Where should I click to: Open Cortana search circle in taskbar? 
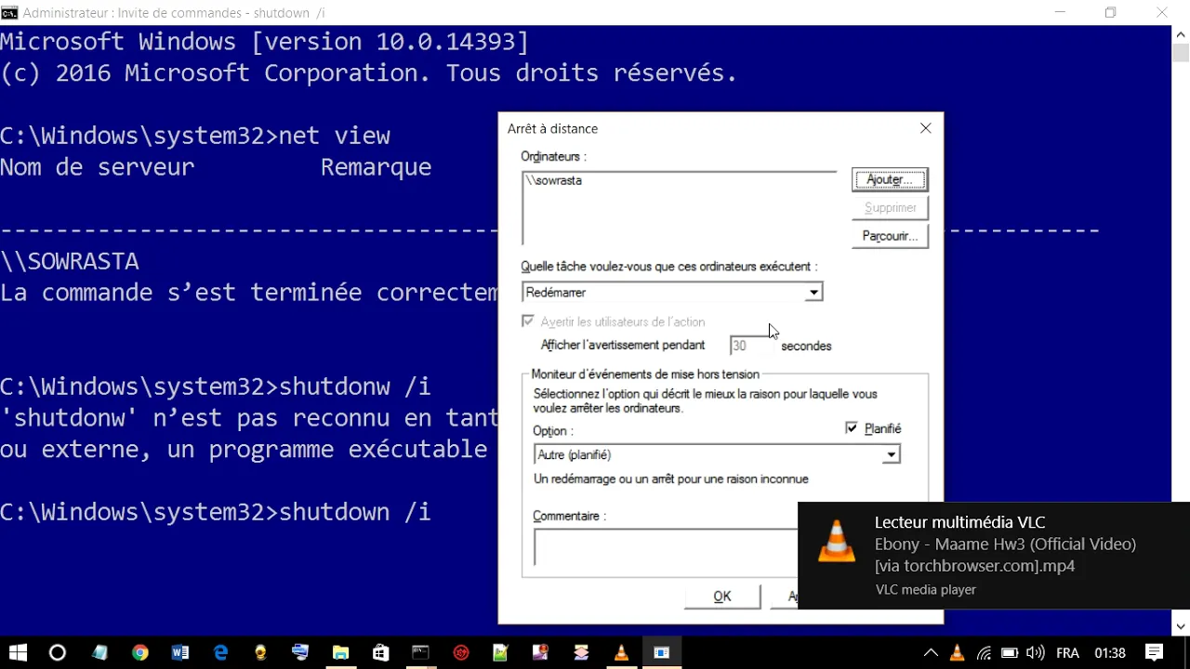click(58, 653)
